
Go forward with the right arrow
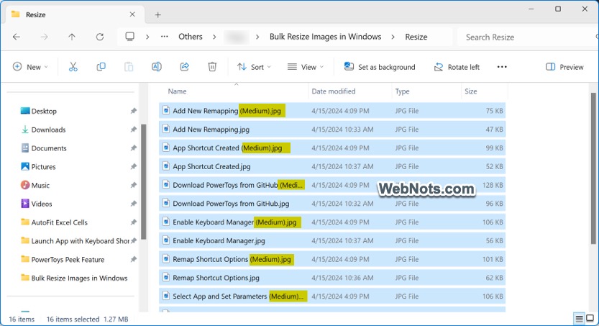(45, 37)
